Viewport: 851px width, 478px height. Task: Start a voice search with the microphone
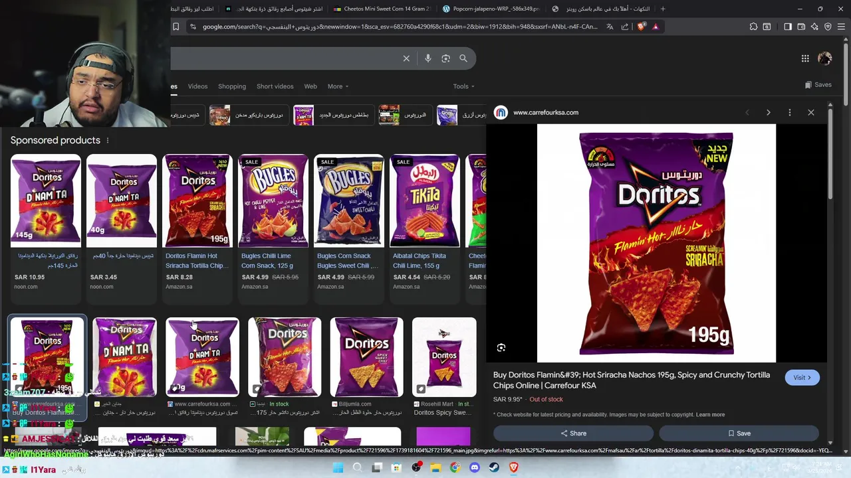pos(427,58)
